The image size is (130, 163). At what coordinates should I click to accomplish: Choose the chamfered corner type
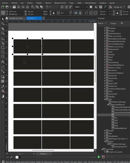point(95,13)
